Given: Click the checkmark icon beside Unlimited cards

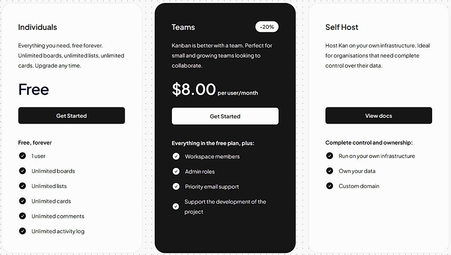Looking at the screenshot, I should (x=22, y=201).
